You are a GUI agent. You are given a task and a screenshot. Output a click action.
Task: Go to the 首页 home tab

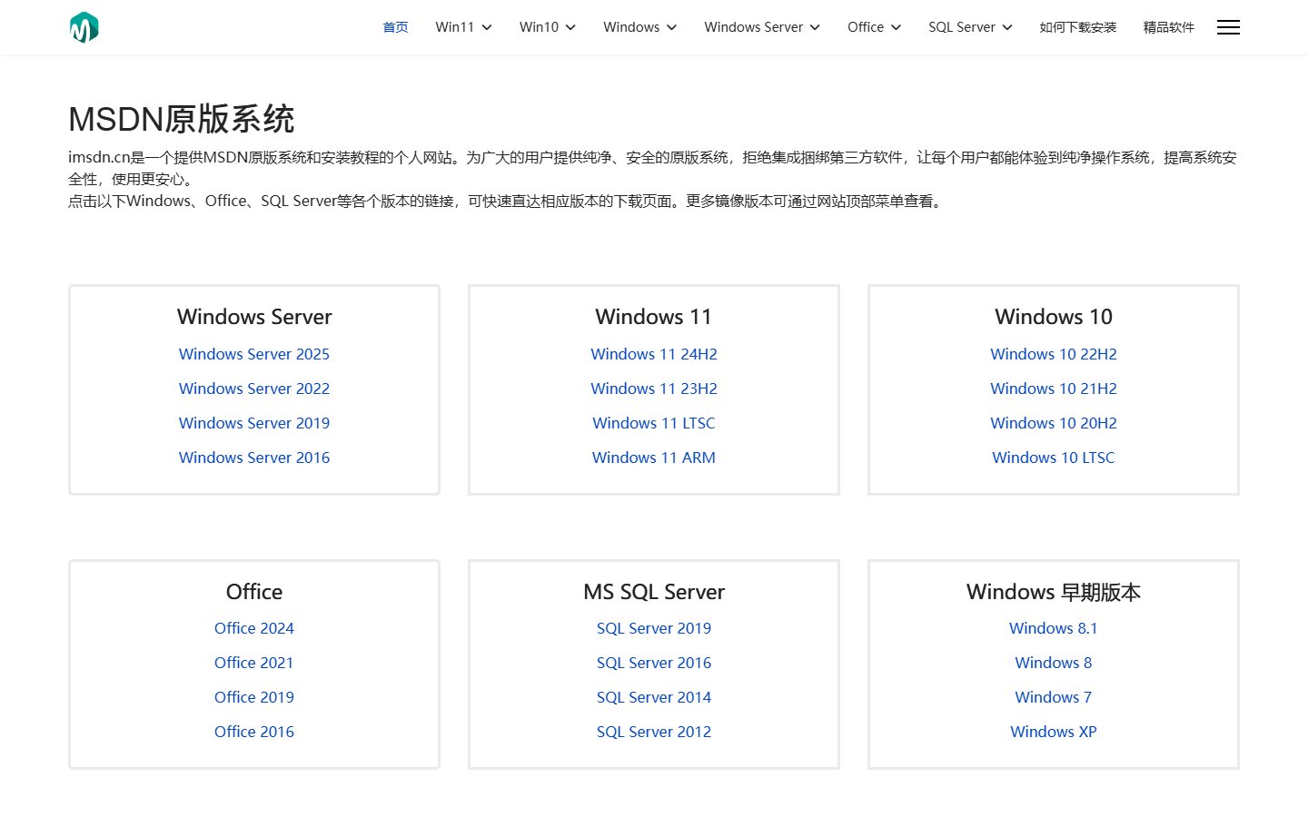pyautogui.click(x=395, y=27)
